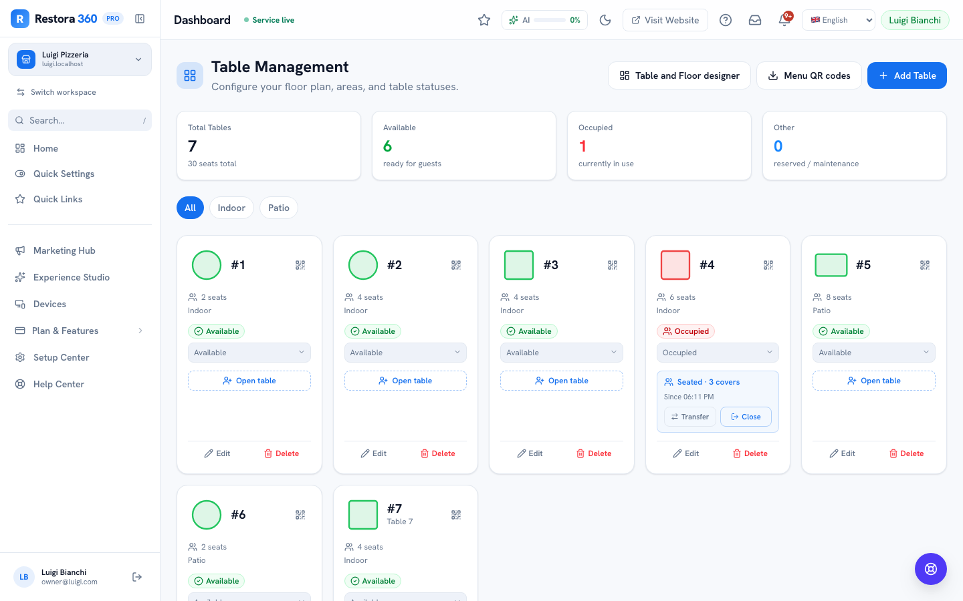This screenshot has height=601, width=963.
Task: Open Experience Studio
Action: (80, 277)
